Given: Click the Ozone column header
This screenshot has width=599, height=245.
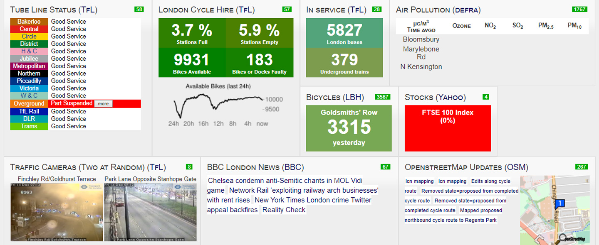Looking at the screenshot, I should pyautogui.click(x=461, y=26).
